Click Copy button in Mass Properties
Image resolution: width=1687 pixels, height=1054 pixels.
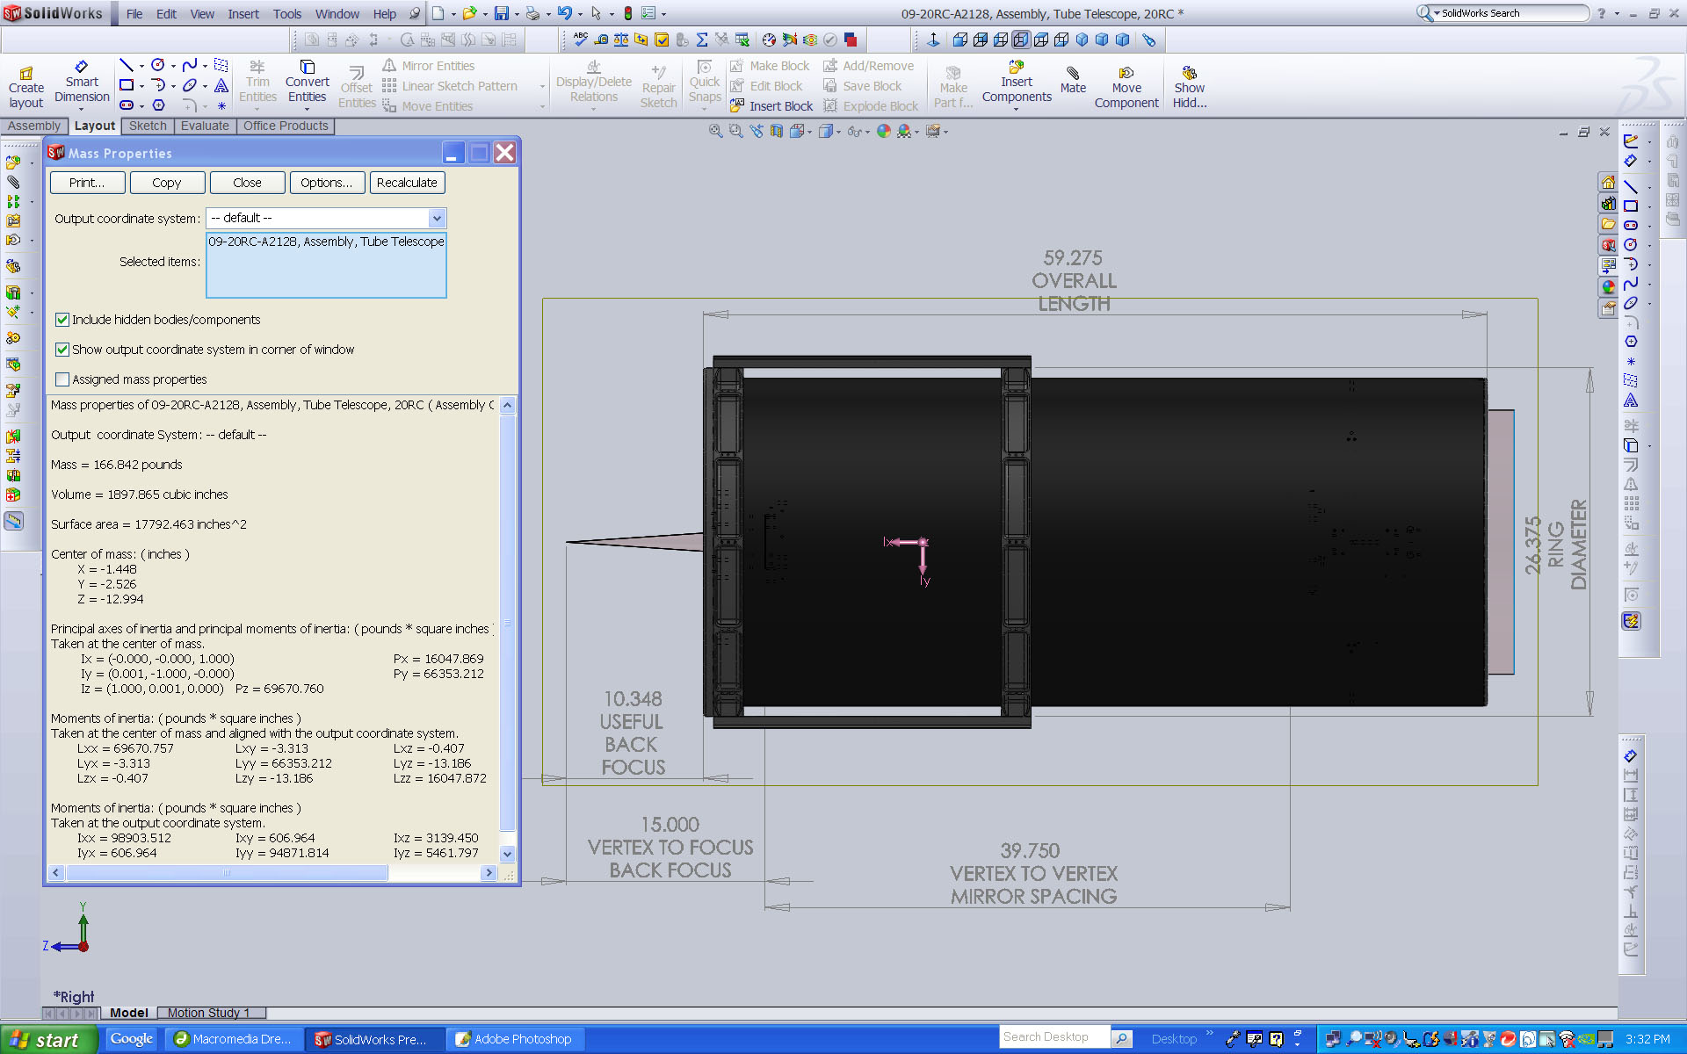coord(167,183)
